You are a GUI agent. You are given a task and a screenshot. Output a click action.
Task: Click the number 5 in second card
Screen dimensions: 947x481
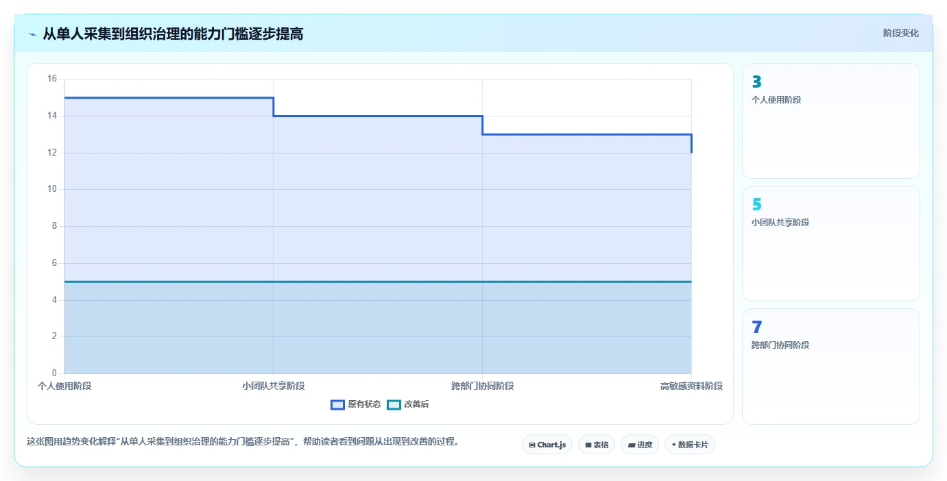pyautogui.click(x=757, y=205)
